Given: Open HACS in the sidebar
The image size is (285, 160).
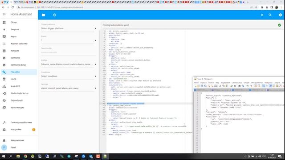Looking at the screenshot, I should point(19,79).
